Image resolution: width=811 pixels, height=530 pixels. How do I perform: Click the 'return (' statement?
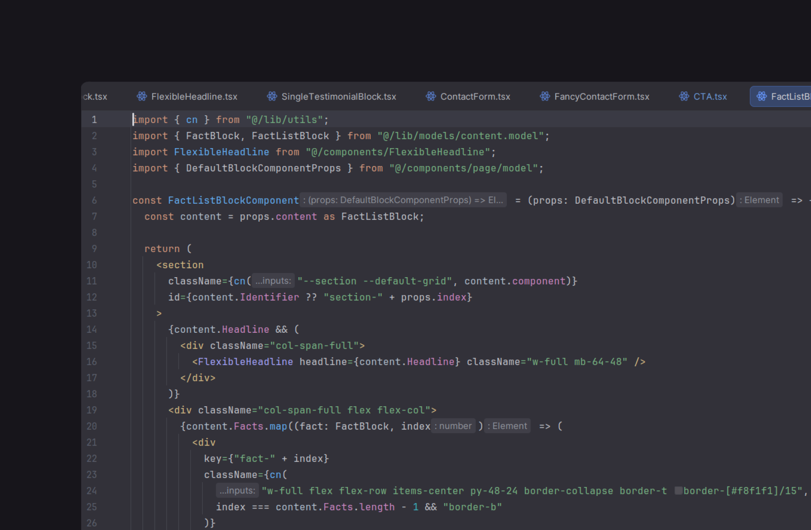click(168, 249)
